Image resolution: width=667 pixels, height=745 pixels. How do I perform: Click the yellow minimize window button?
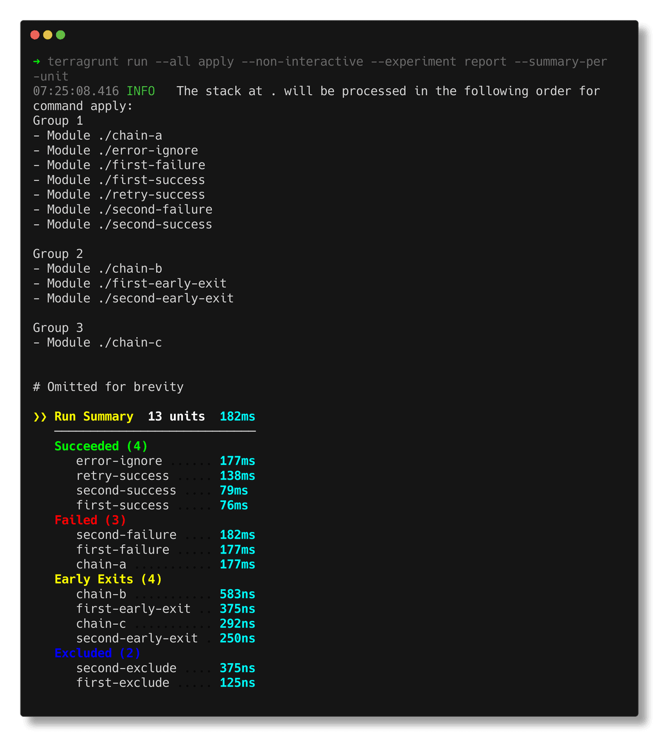[x=48, y=35]
